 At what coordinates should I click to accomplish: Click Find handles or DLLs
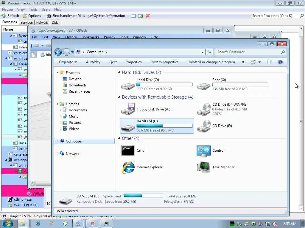66,16
